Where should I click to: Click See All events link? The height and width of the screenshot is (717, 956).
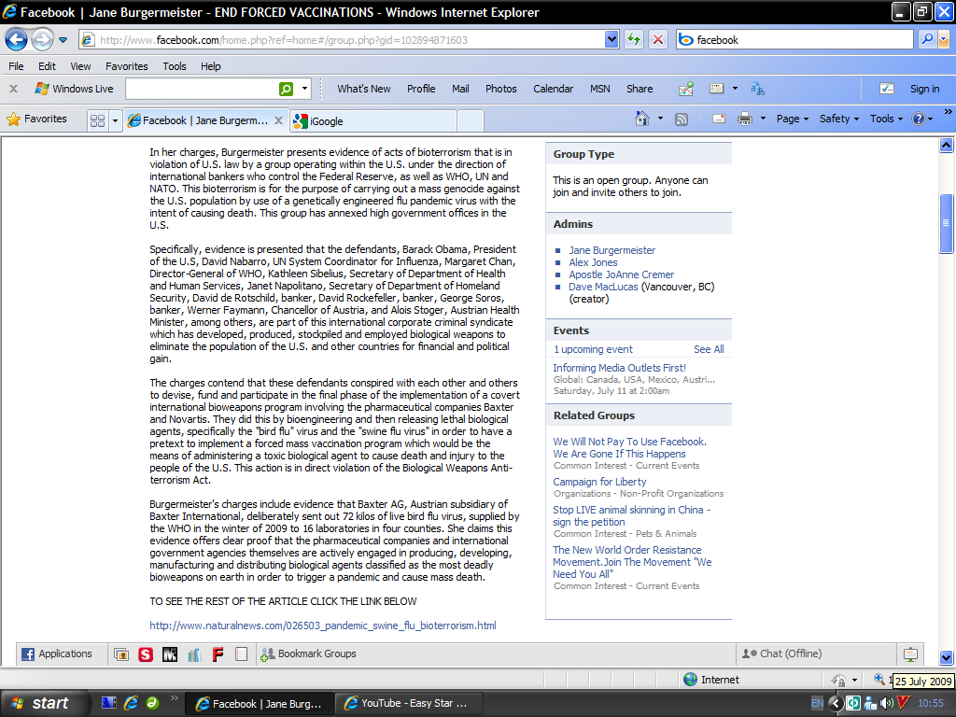tap(709, 349)
